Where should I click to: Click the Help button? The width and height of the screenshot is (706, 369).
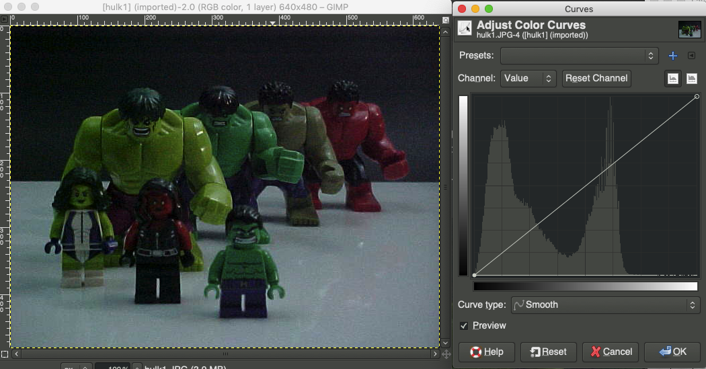[x=487, y=352]
